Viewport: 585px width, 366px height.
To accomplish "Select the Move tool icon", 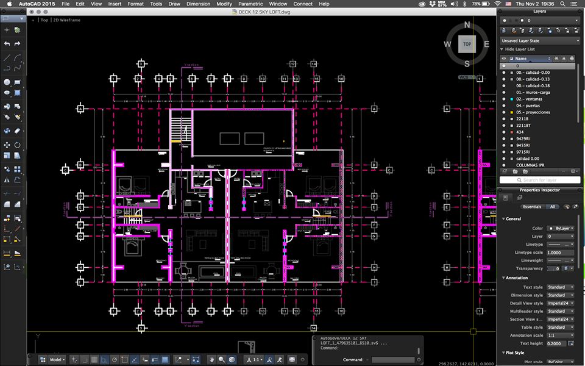I will (7, 145).
